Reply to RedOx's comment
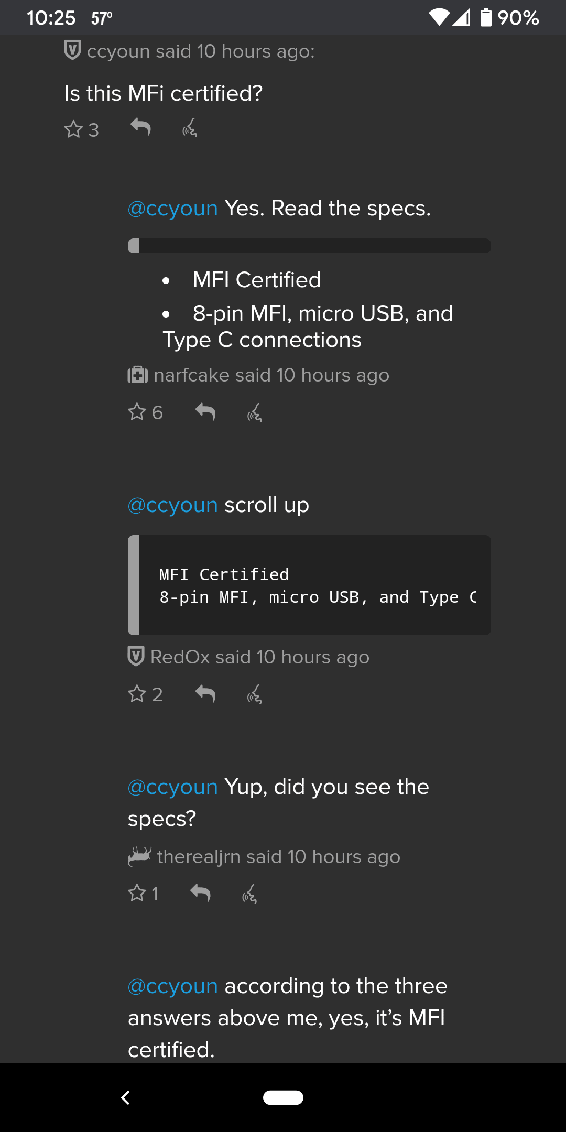 point(205,694)
